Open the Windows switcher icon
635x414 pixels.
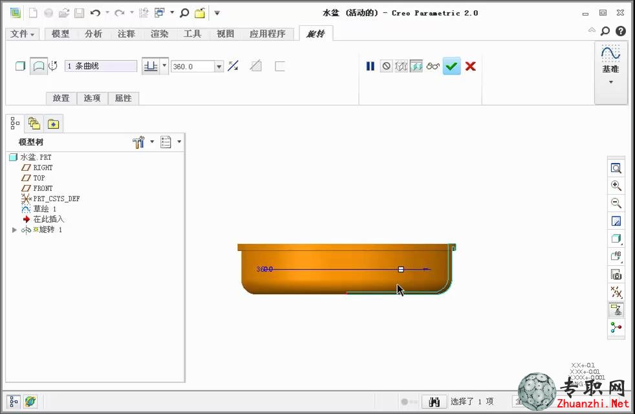[160, 13]
